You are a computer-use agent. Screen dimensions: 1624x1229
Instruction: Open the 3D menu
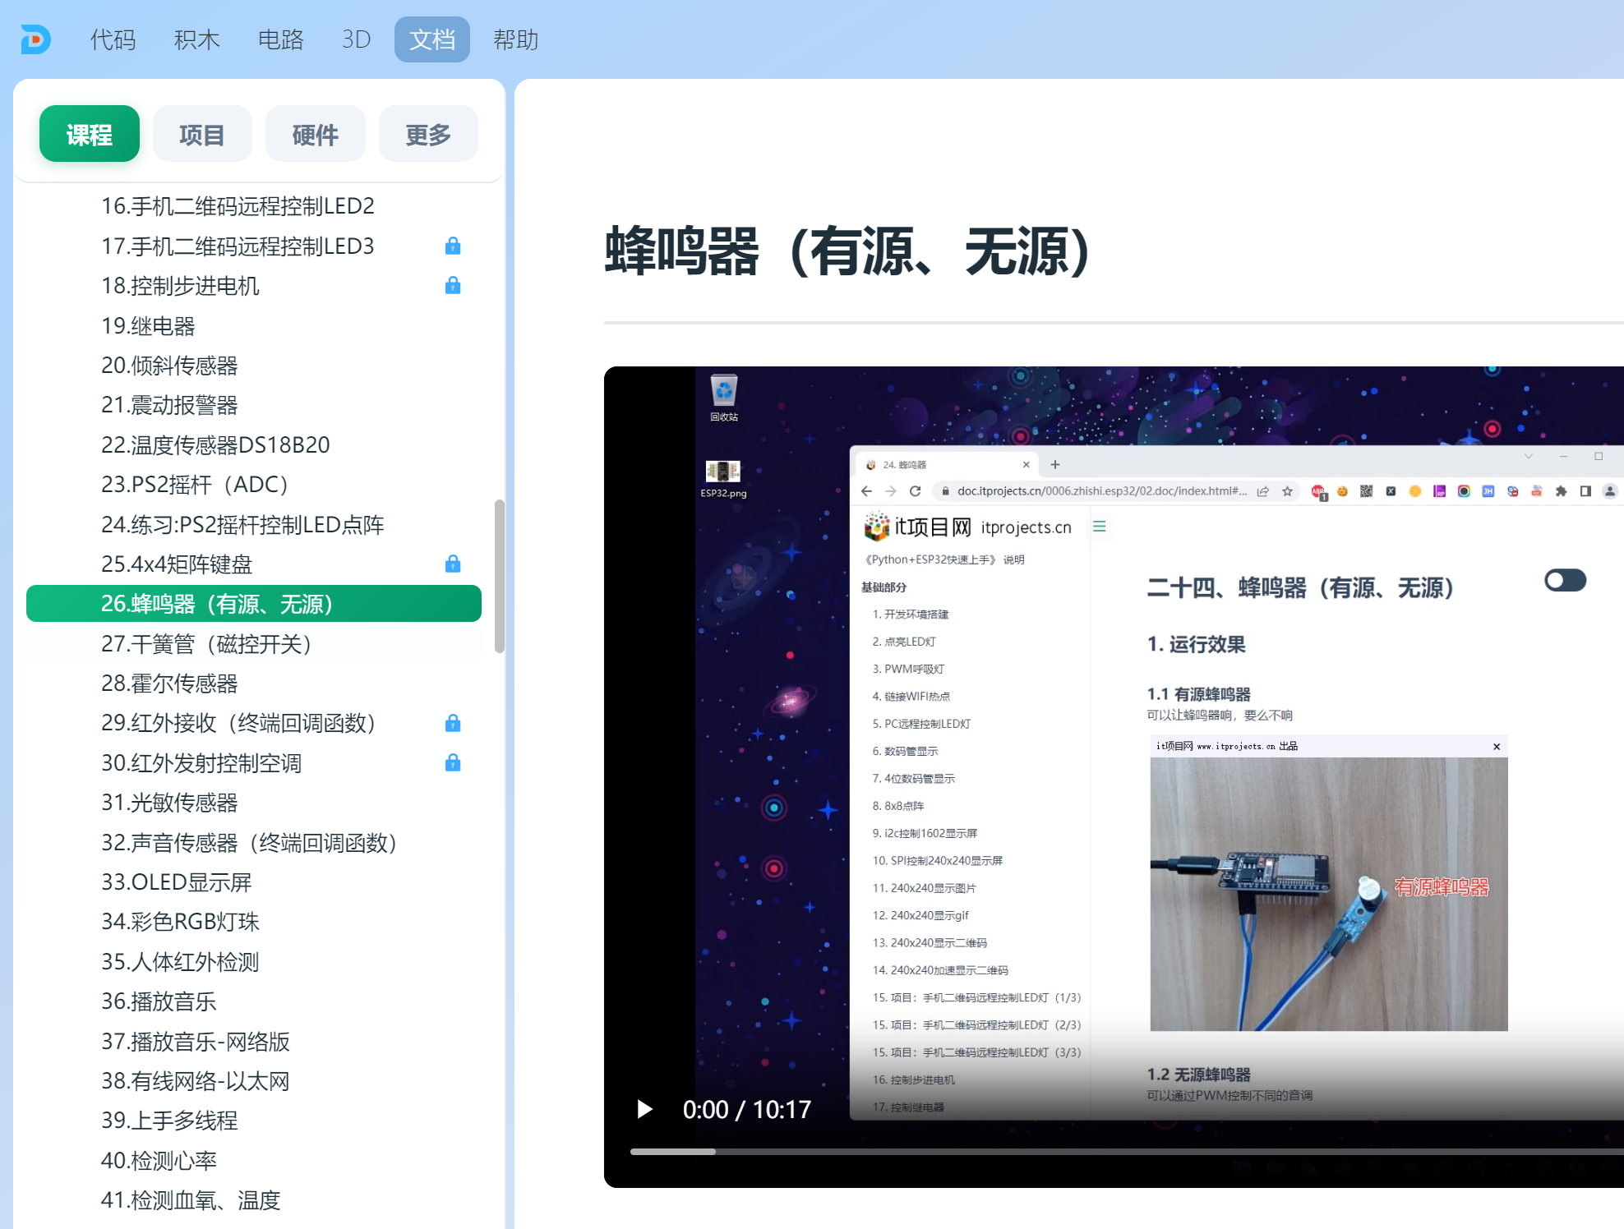357,39
